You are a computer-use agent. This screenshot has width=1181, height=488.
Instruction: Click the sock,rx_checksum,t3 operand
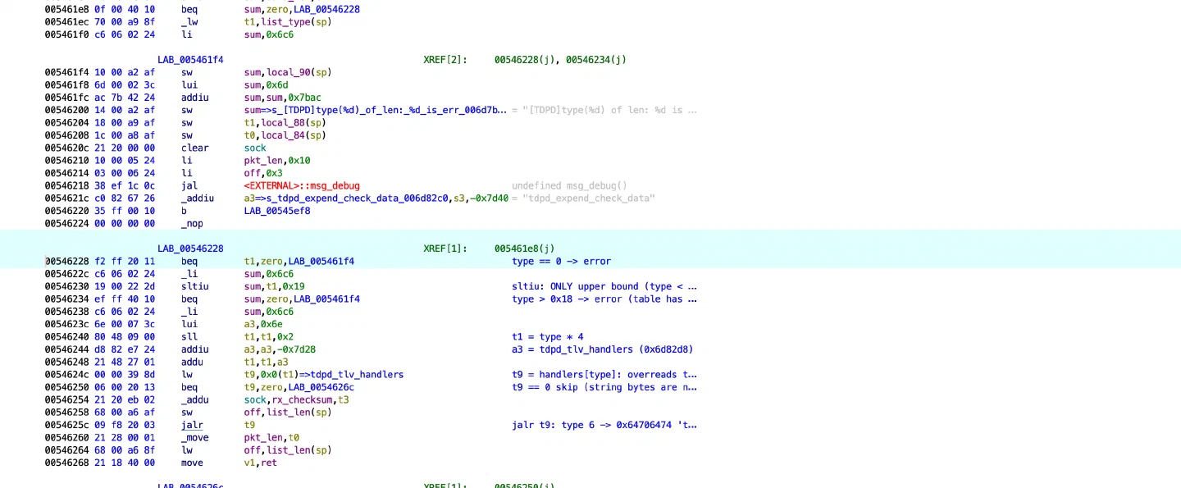click(x=296, y=399)
